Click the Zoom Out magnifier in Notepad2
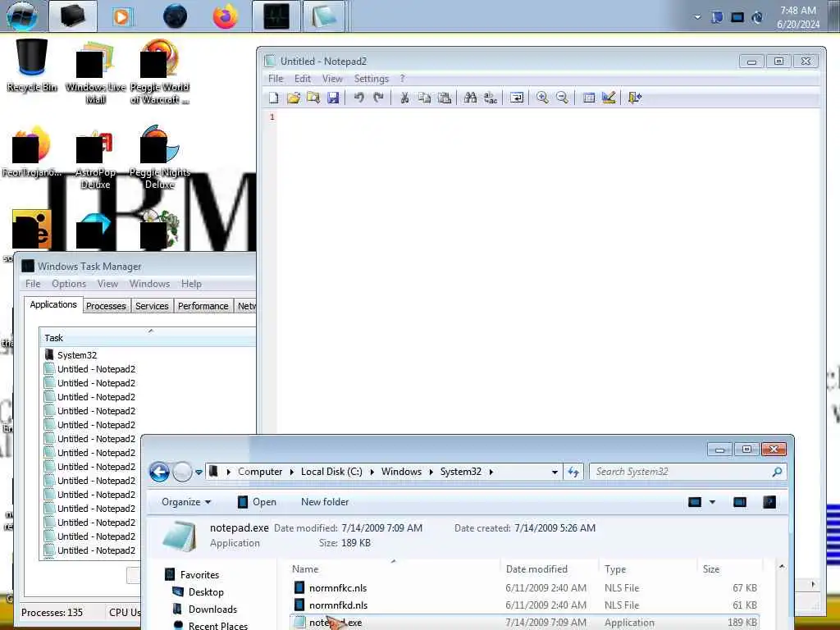Image resolution: width=840 pixels, height=630 pixels. (562, 98)
